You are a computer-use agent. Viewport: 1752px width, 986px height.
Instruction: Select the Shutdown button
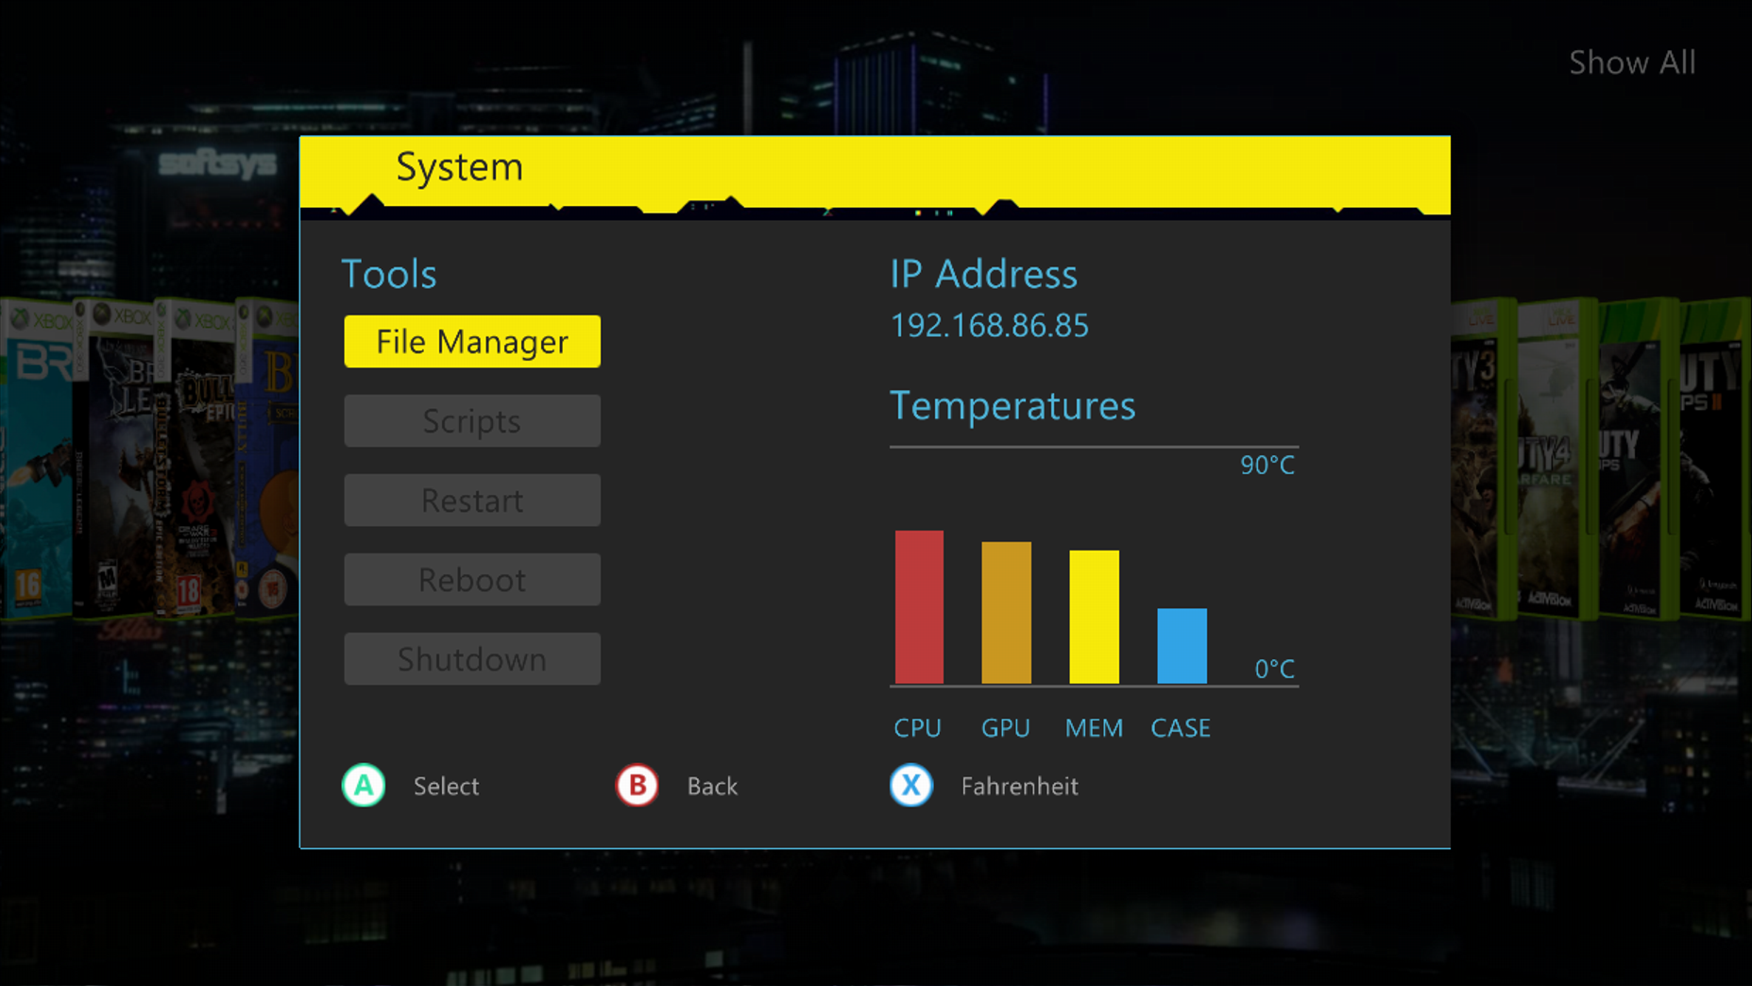tap(472, 658)
